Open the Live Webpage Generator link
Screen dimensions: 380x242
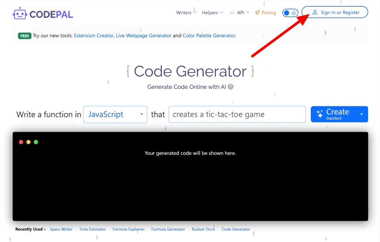[144, 36]
